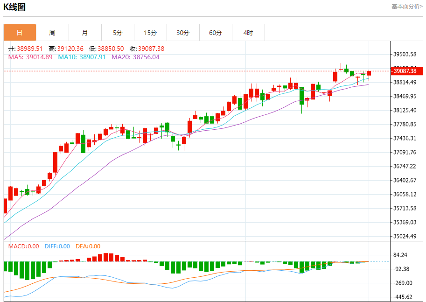Click the 37436.31 price axis label
The width and height of the screenshot is (426, 302).
405,138
